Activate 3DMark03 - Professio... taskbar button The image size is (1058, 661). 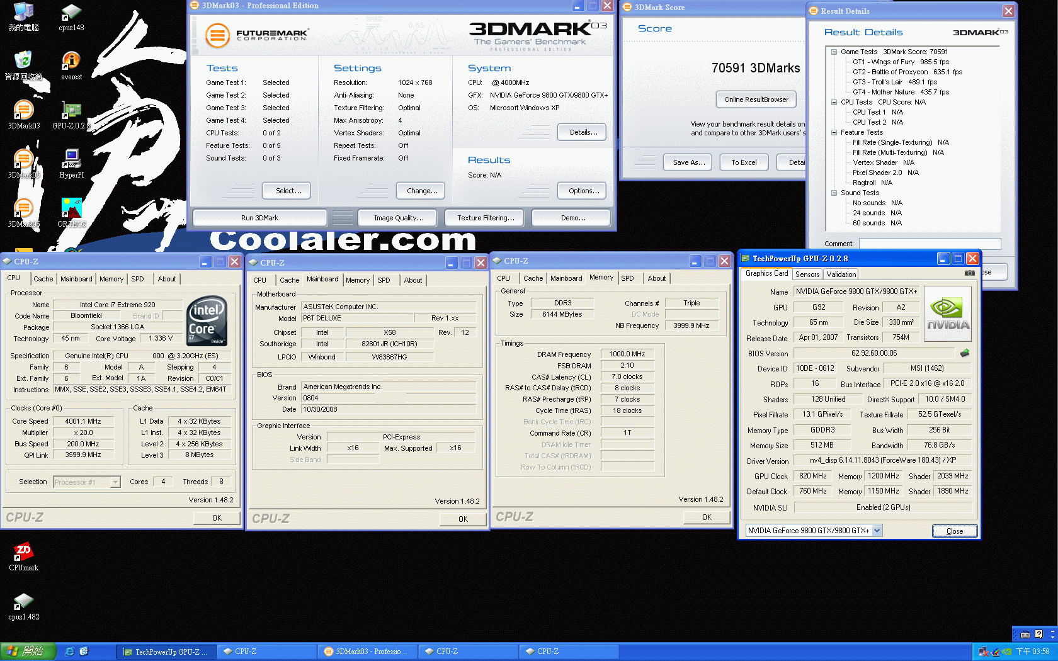tap(368, 652)
